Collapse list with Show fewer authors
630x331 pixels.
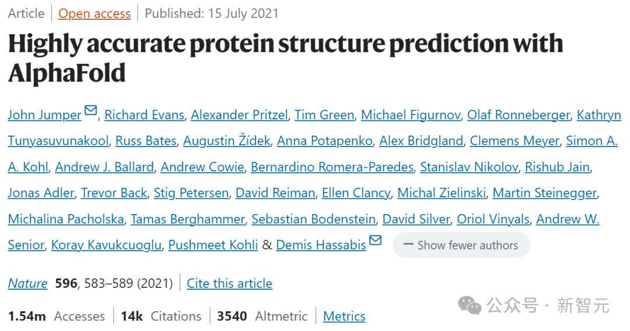[x=461, y=245]
